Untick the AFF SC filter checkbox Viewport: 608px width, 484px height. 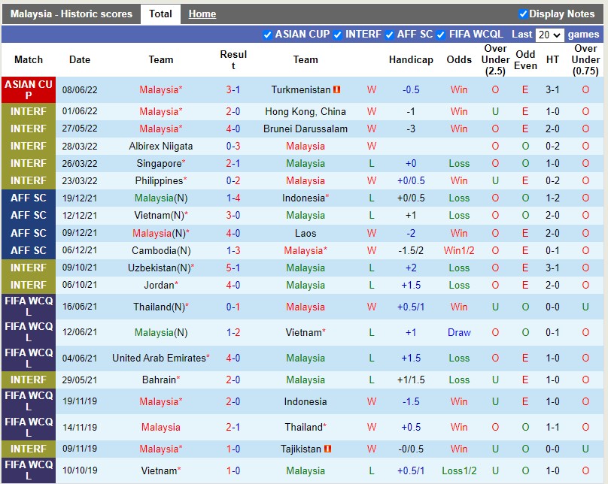[389, 35]
